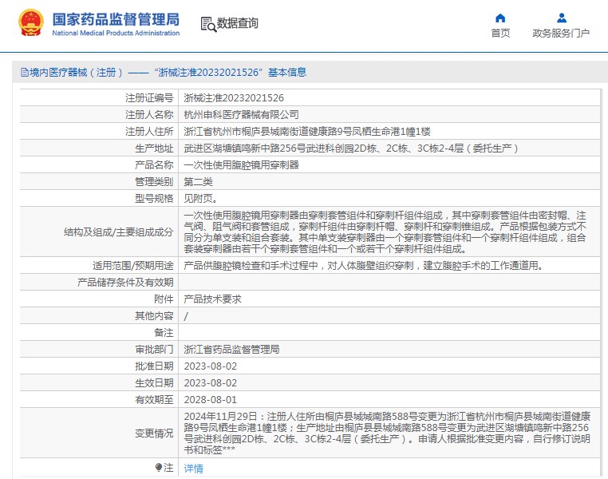The height and width of the screenshot is (479, 608).
Task: Click the 首页 house icon
Action: (500, 18)
